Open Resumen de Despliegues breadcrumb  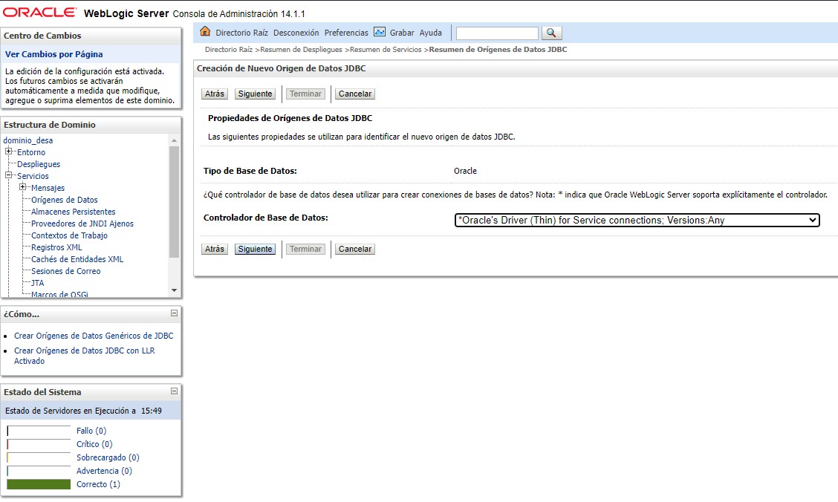click(301, 49)
